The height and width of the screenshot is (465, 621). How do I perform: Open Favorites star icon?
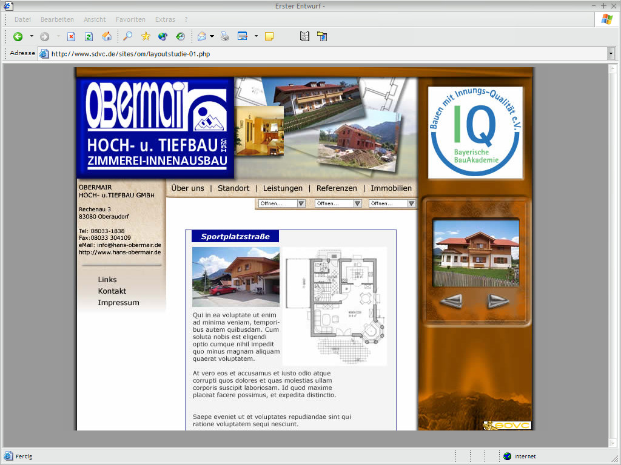pos(146,36)
